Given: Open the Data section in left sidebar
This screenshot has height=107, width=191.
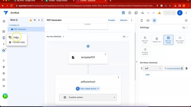Looking at the screenshot, I should tap(4, 32).
